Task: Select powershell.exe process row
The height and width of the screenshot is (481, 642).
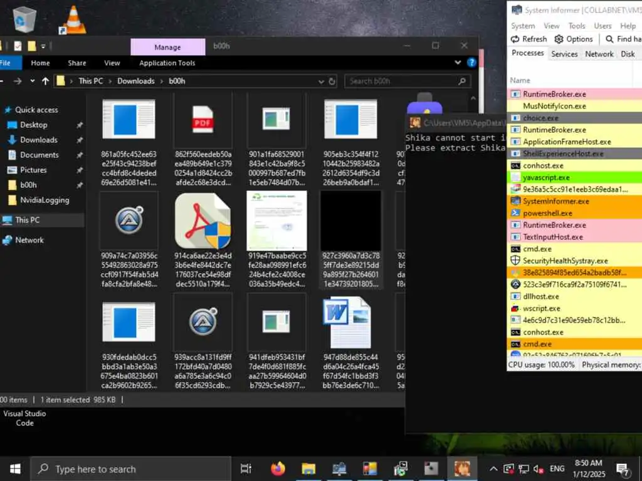Action: [x=575, y=213]
